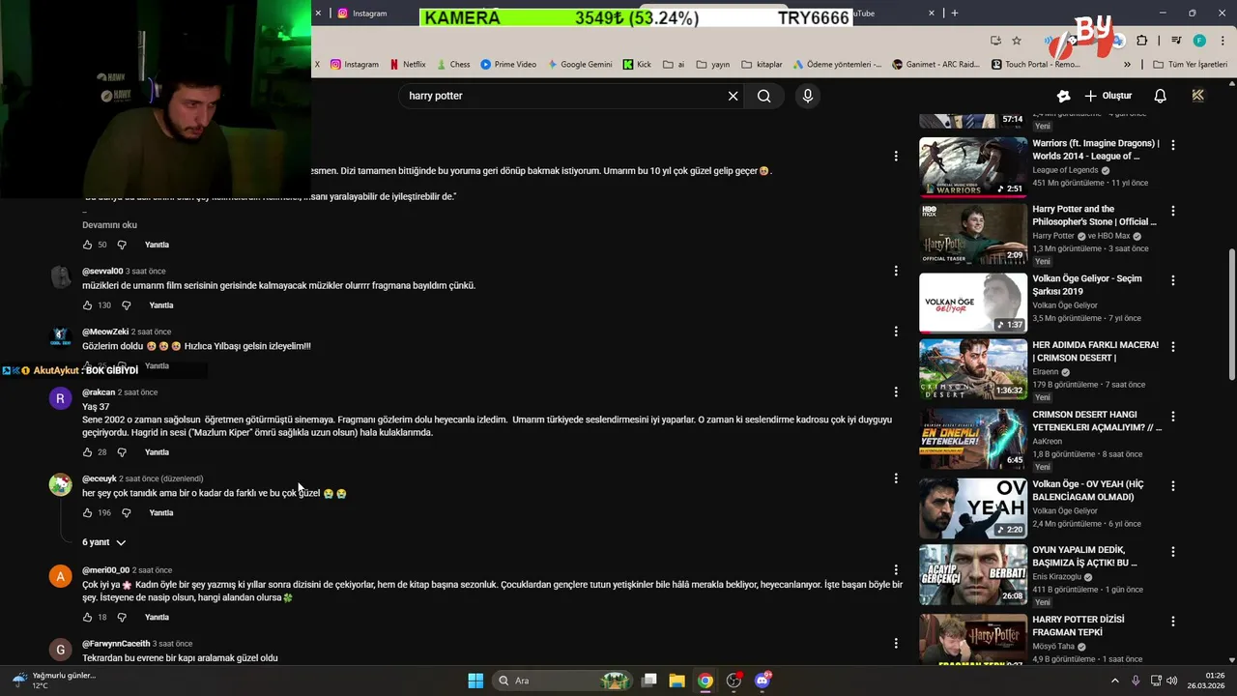Open the @rakcan channel avatar
1237x696 pixels.
click(x=60, y=398)
